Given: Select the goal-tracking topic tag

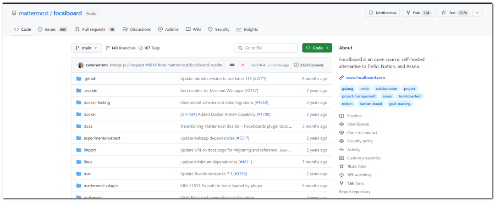Looking at the screenshot, I should 400,103.
